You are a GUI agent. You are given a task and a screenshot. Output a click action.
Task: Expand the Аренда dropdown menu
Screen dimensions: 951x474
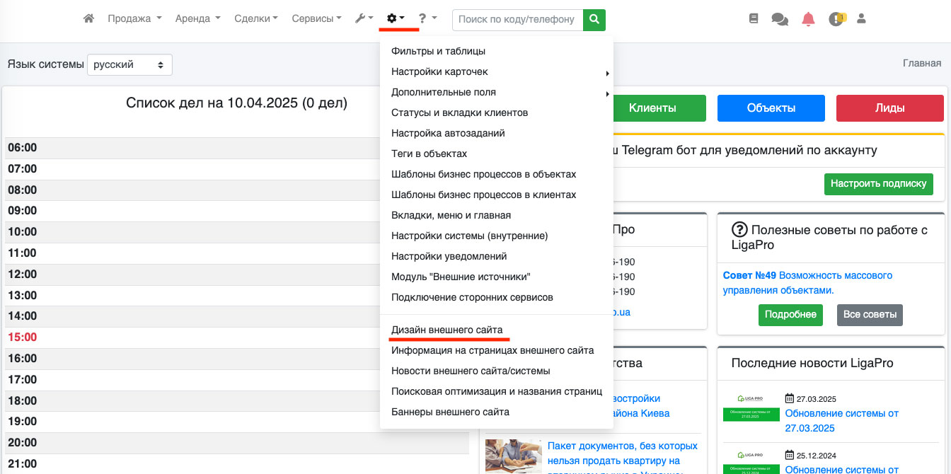tap(197, 19)
